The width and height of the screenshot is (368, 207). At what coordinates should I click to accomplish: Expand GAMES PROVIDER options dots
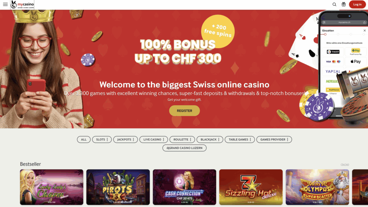(x=287, y=139)
